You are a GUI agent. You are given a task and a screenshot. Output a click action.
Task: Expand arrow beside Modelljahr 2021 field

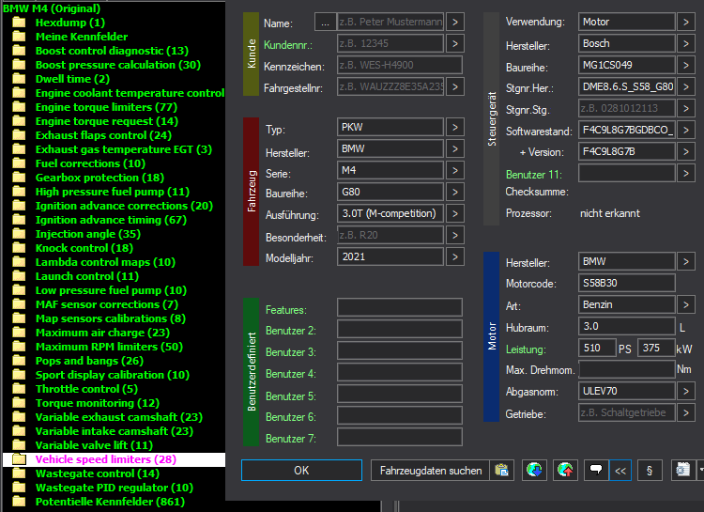(455, 256)
